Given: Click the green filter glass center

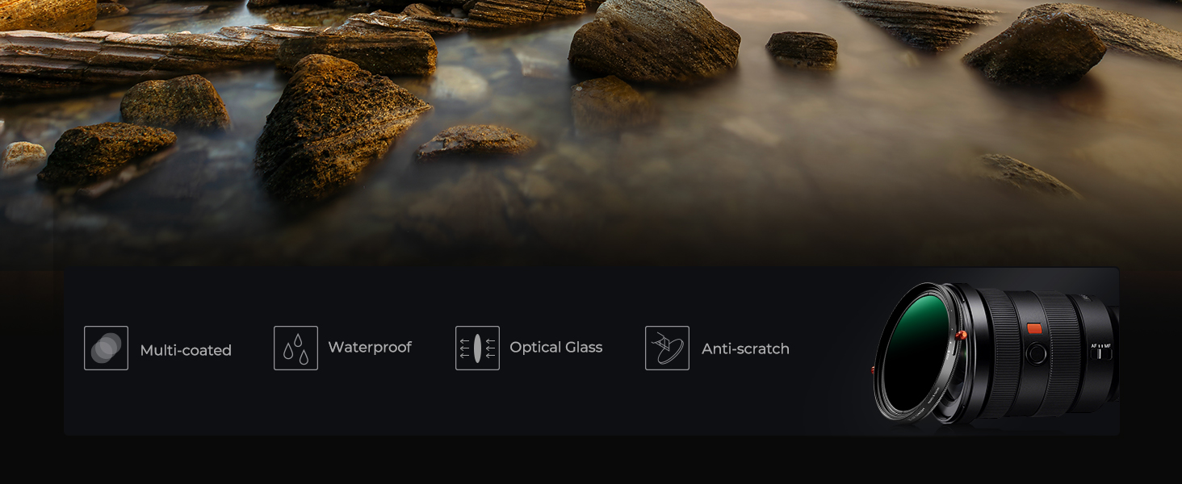Looking at the screenshot, I should pyautogui.click(x=914, y=353).
